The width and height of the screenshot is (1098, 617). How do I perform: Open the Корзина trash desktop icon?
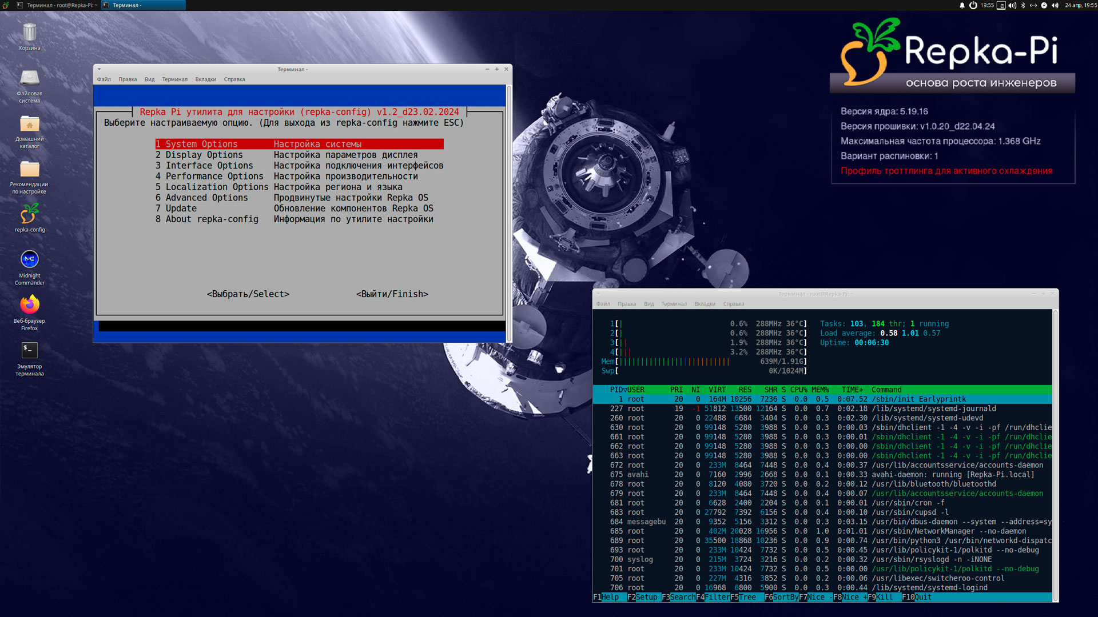click(29, 33)
